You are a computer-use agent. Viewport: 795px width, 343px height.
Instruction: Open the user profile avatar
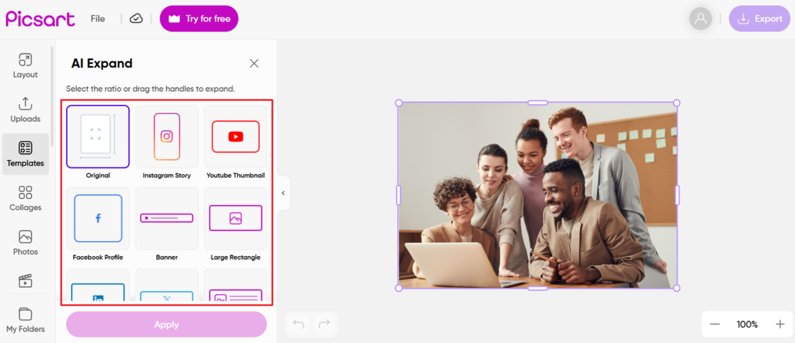tap(700, 18)
